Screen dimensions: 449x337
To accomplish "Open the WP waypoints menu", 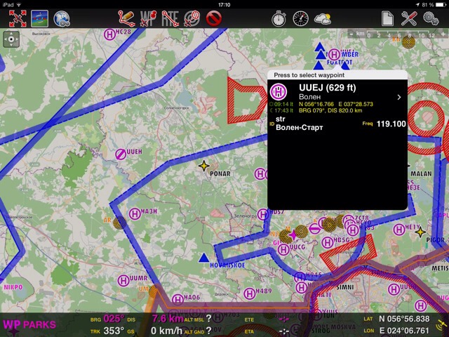I will coord(149,18).
